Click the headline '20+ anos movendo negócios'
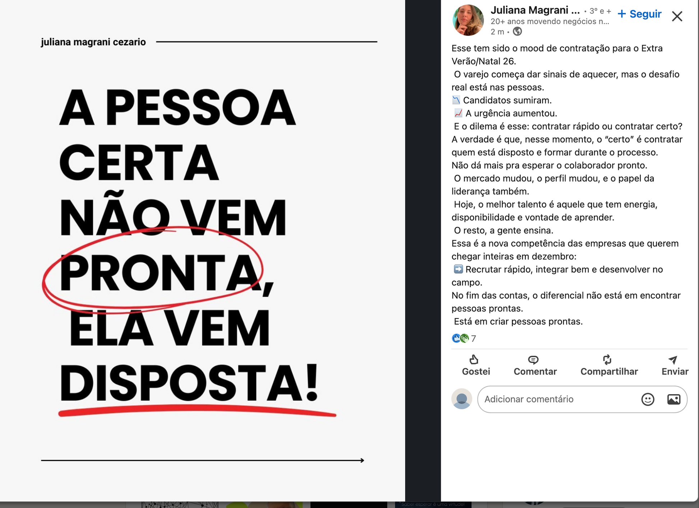 point(550,22)
